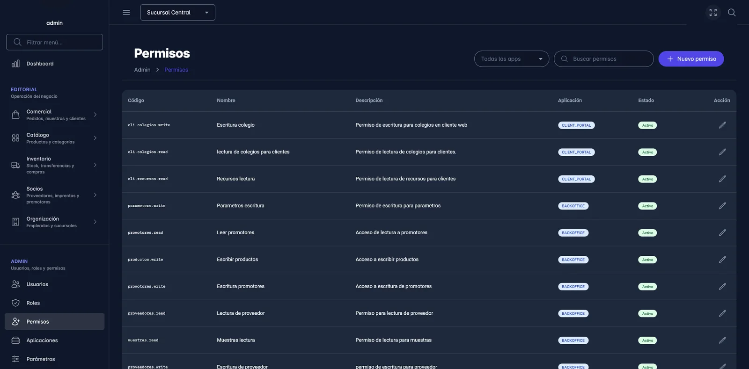Open Aplicaciones in the admin menu
This screenshot has width=749, height=369.
pyautogui.click(x=54, y=340)
